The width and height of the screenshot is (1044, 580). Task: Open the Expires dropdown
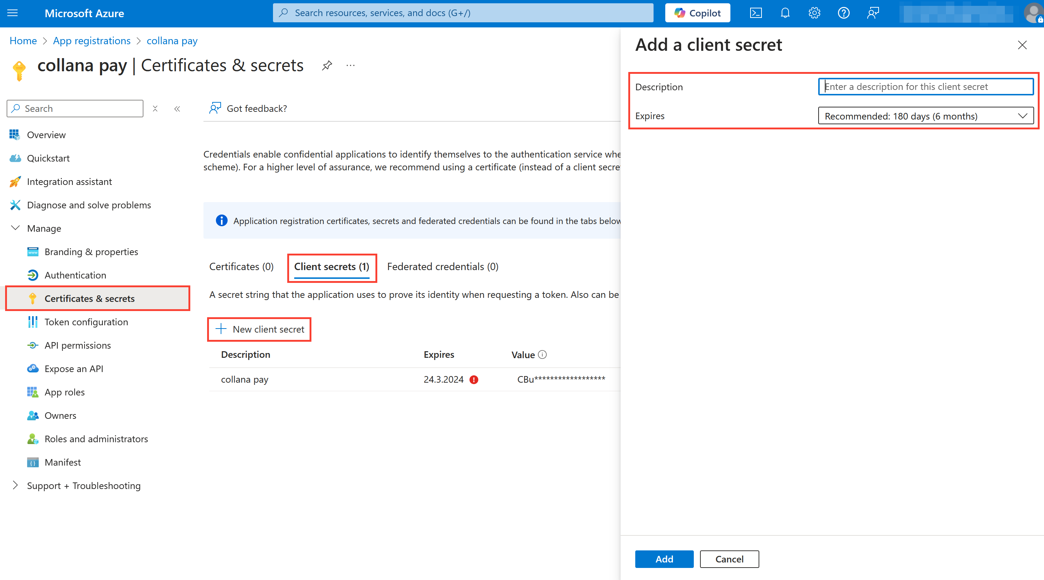coord(926,116)
